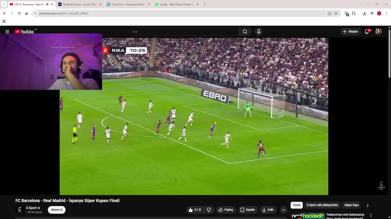Bookmark this page with star icon
The width and height of the screenshot is (391, 219).
(336, 13)
